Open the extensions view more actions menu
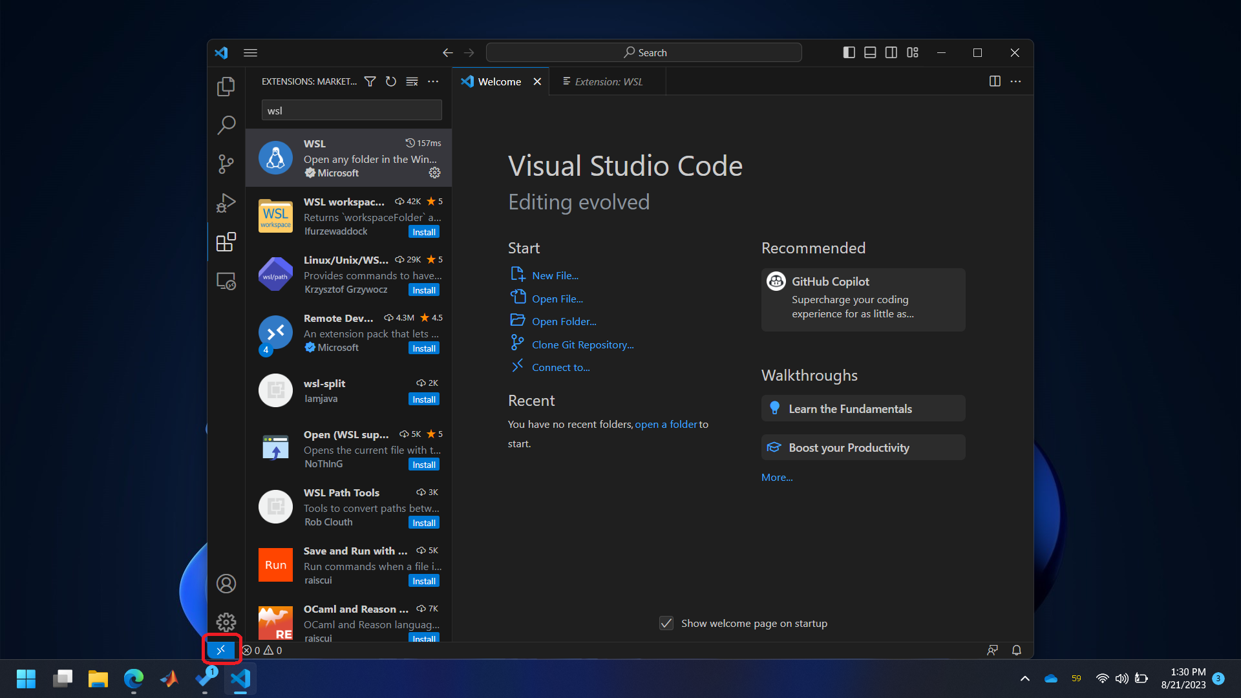This screenshot has width=1241, height=698. (433, 81)
